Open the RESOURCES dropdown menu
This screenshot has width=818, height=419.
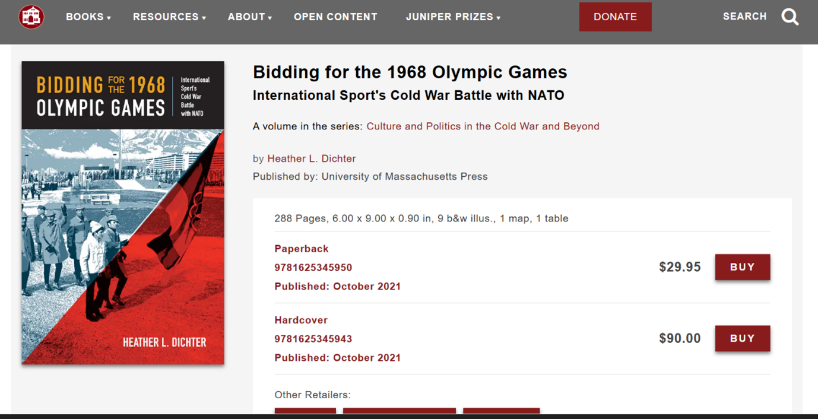pos(169,17)
